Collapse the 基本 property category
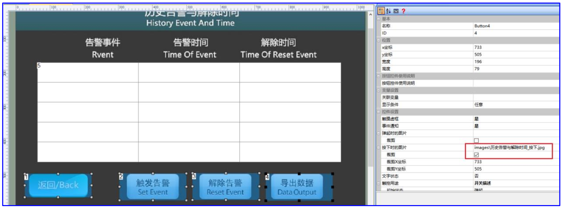Screen dimensions: 561x208 pos(379,19)
